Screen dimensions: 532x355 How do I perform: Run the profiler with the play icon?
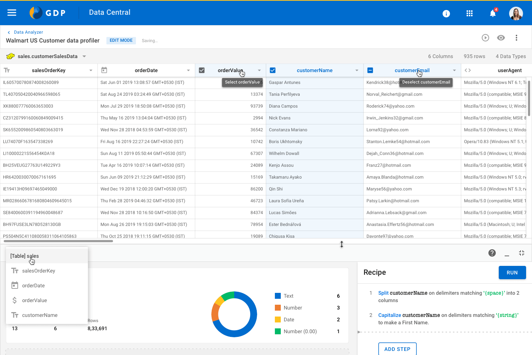click(485, 38)
